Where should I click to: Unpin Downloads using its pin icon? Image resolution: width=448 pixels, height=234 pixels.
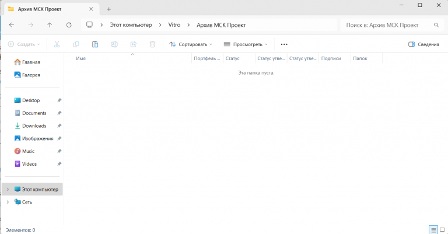coord(59,125)
